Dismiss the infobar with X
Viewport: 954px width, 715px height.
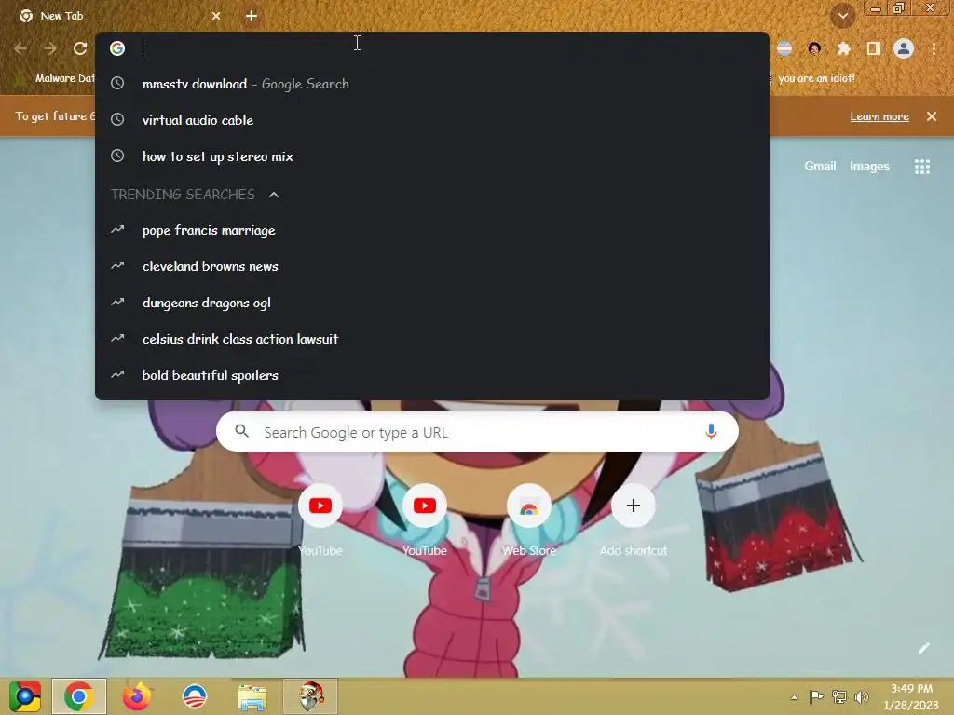point(932,116)
